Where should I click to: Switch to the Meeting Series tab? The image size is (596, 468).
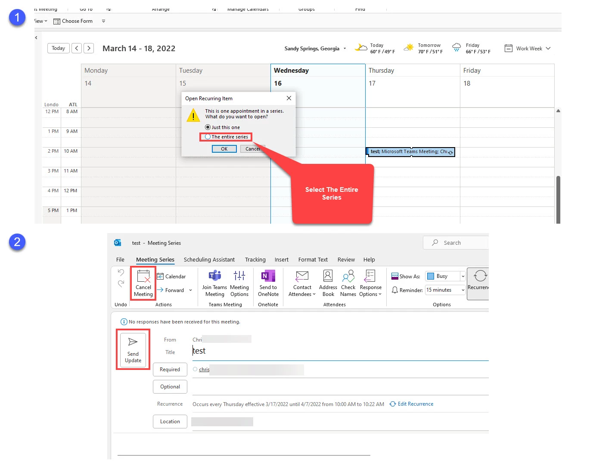[155, 259]
